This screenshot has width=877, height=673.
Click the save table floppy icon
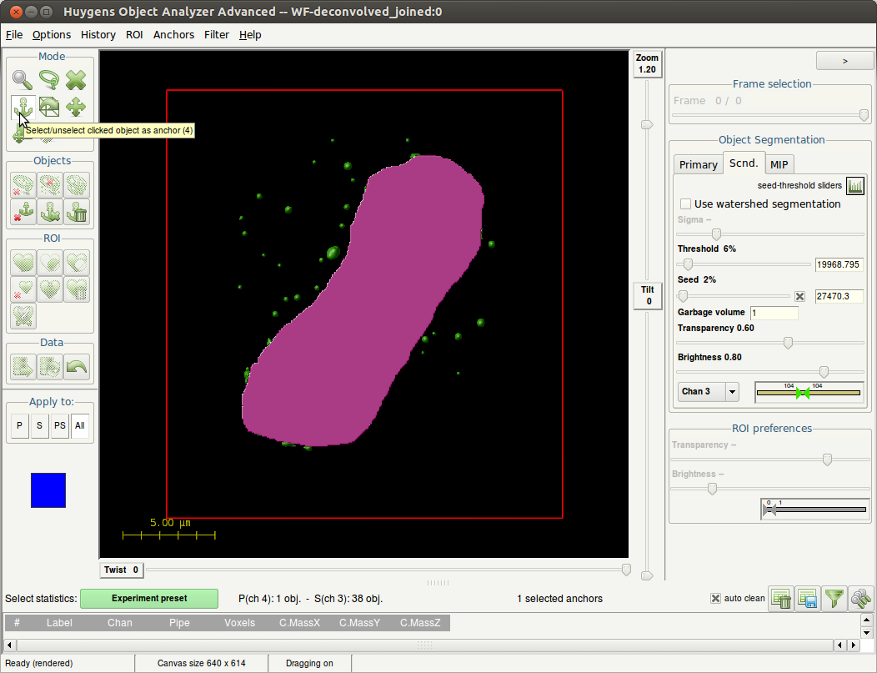point(807,598)
